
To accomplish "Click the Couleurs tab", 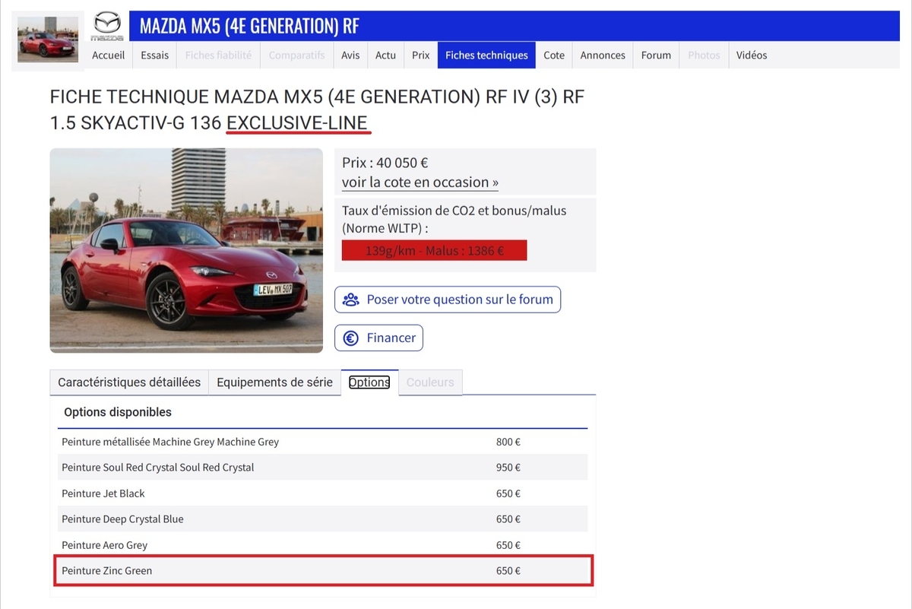I will pyautogui.click(x=430, y=382).
